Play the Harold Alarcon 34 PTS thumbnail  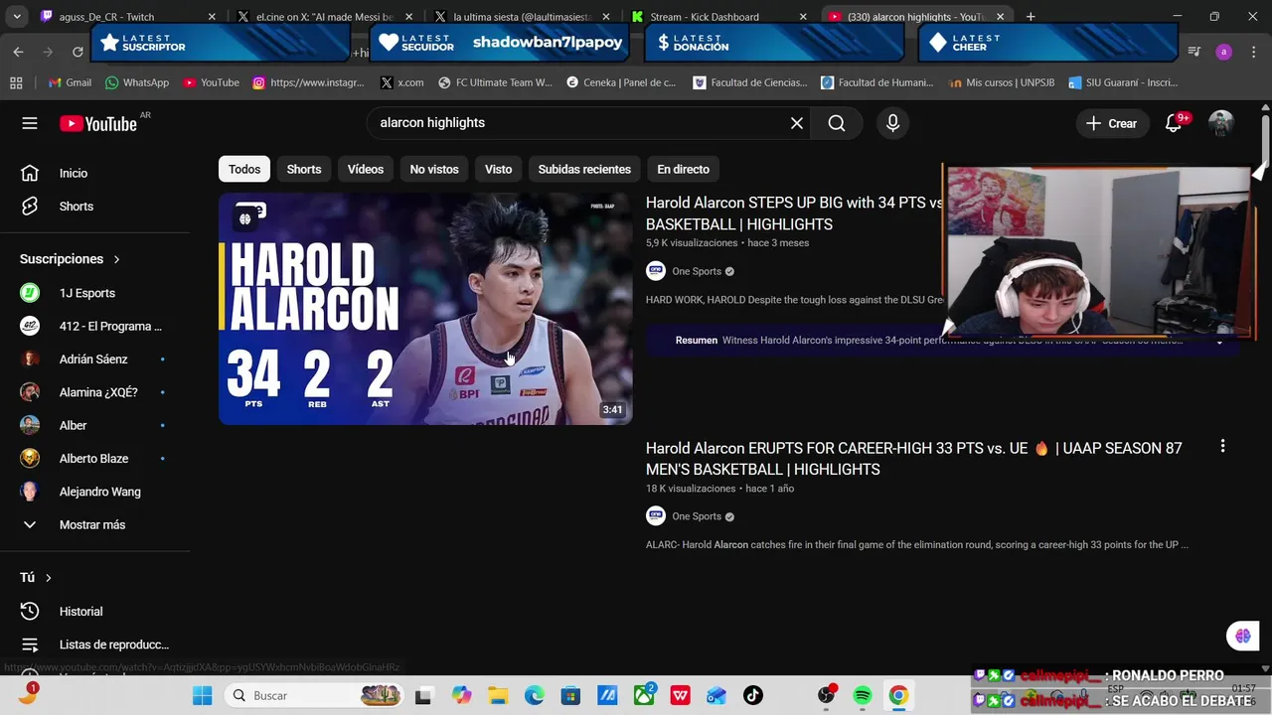[425, 309]
